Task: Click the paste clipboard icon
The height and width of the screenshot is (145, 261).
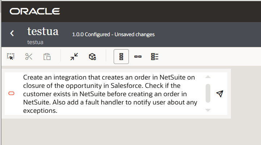Action: (47, 56)
